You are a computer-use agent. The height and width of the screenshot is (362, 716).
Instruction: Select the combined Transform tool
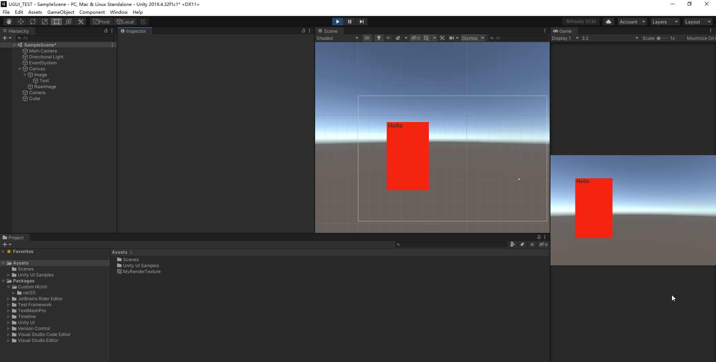[x=69, y=22]
